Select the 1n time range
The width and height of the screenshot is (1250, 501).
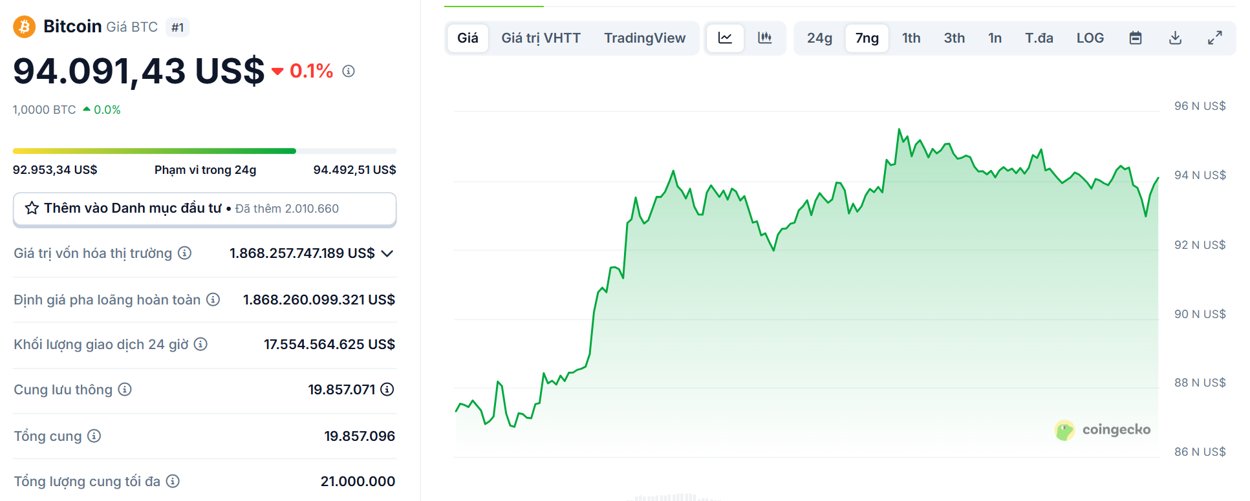[995, 38]
